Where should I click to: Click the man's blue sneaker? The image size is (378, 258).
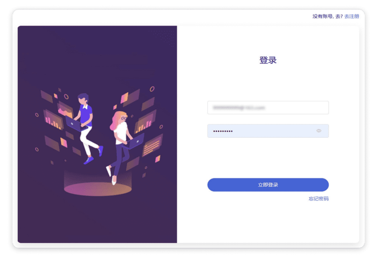click(89, 160)
